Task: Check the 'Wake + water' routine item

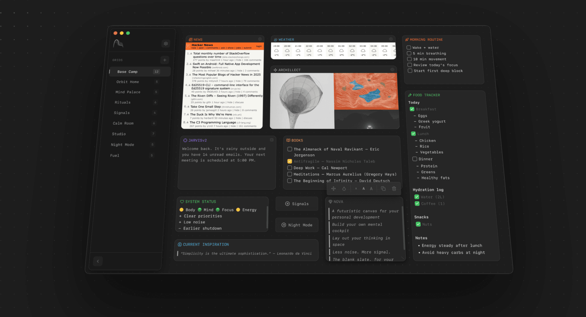Action: point(409,48)
